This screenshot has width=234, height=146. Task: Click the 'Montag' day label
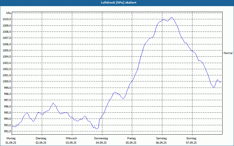[11, 138]
